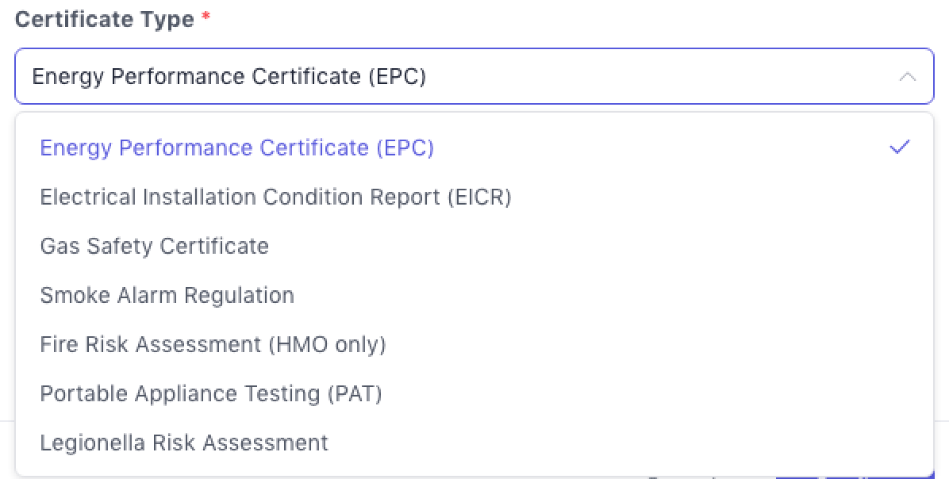Viewport: 949px width, 479px height.
Task: Click the checkmark icon beside the EPC option
Action: click(x=899, y=148)
